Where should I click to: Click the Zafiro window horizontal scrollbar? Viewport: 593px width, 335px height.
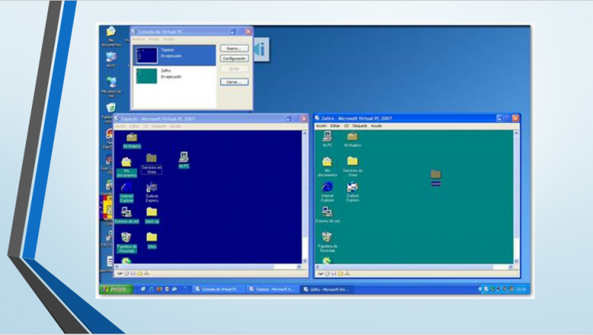(415, 267)
